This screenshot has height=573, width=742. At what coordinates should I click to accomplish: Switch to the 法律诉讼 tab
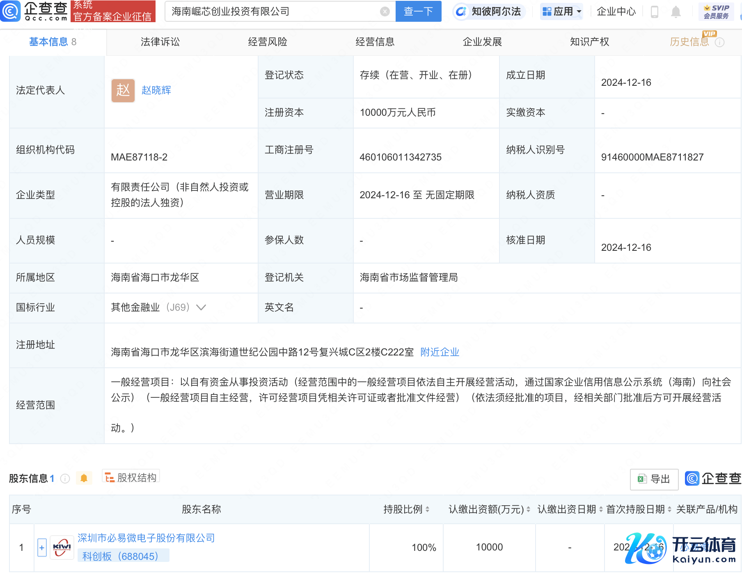pyautogui.click(x=160, y=42)
